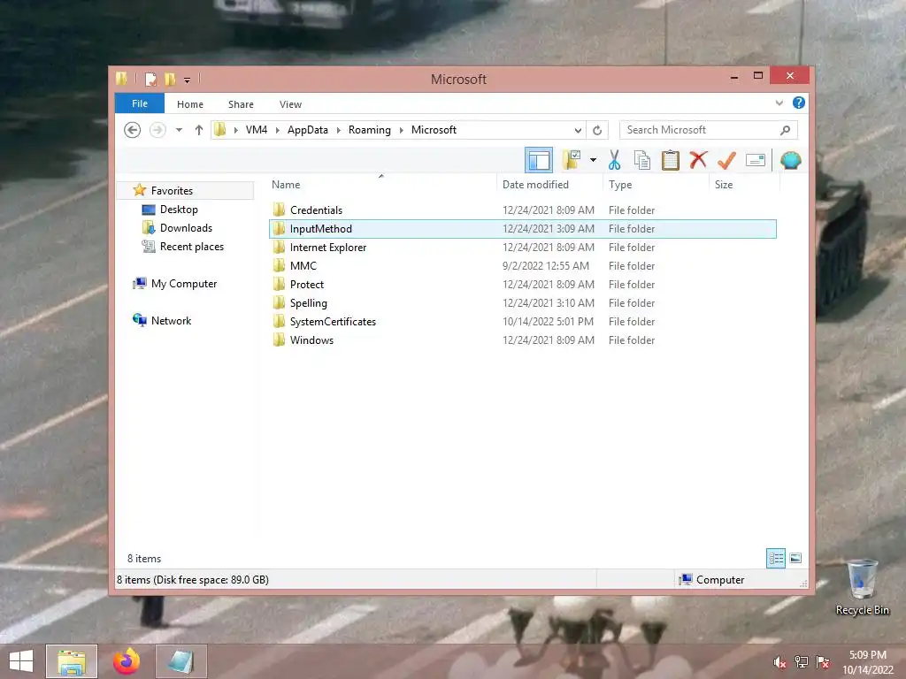Image resolution: width=906 pixels, height=679 pixels.
Task: Select the Credentials folder
Action: point(522,210)
